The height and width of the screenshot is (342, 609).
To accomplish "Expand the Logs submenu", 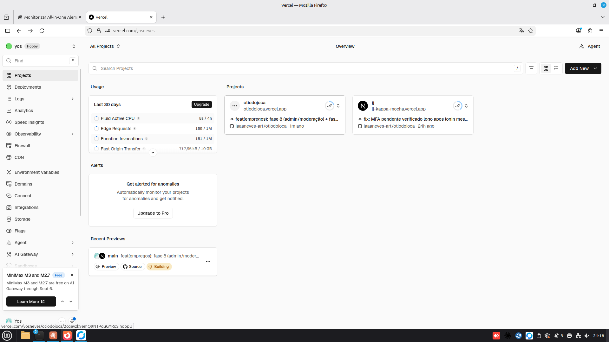I will [x=73, y=99].
